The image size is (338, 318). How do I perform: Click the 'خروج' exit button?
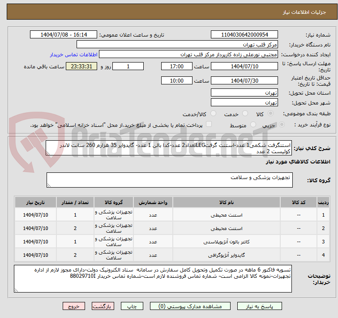coord(74,307)
